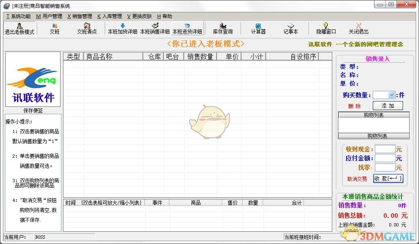The image size is (419, 244).
Task: Expand the 购买数量 quantity dropdown
Action: pos(392,95)
